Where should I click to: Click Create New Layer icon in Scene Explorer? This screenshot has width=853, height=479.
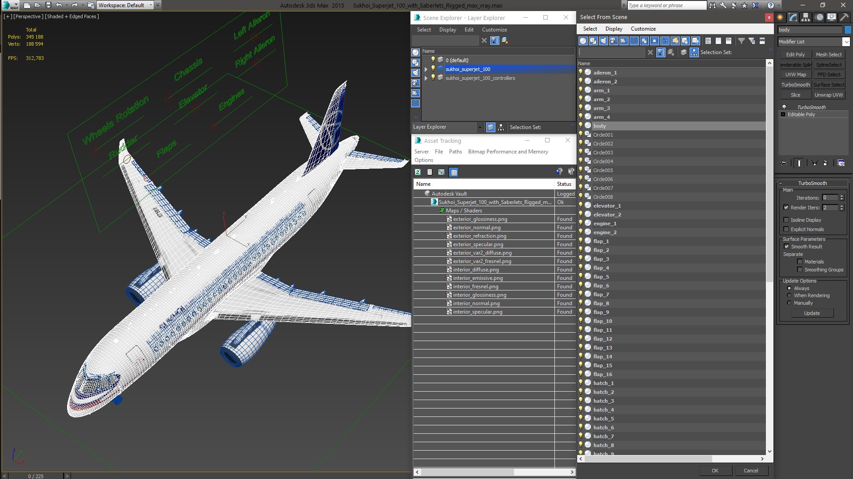[x=505, y=40]
